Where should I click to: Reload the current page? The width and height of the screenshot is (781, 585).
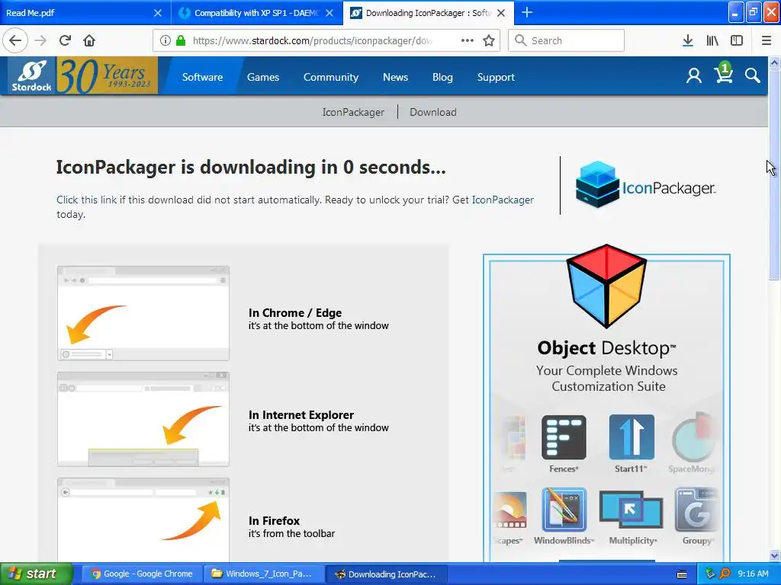point(65,40)
